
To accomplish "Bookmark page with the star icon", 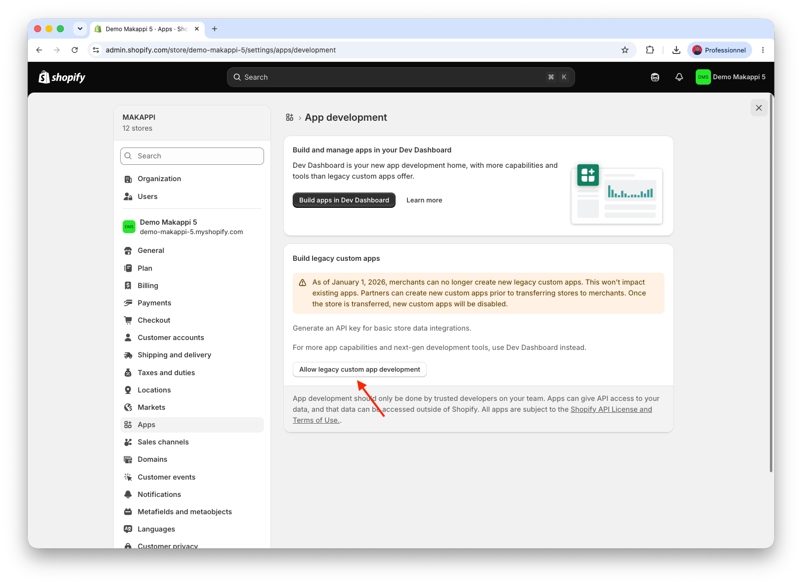I will [x=625, y=50].
